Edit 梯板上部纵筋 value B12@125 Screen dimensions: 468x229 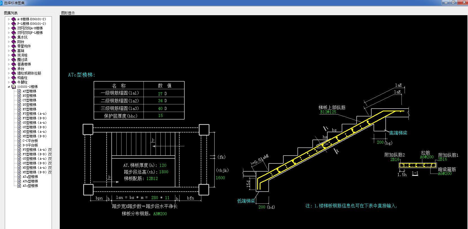coord(328,112)
